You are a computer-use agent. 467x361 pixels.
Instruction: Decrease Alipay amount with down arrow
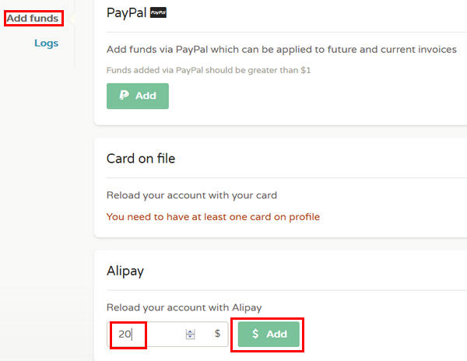pos(190,337)
